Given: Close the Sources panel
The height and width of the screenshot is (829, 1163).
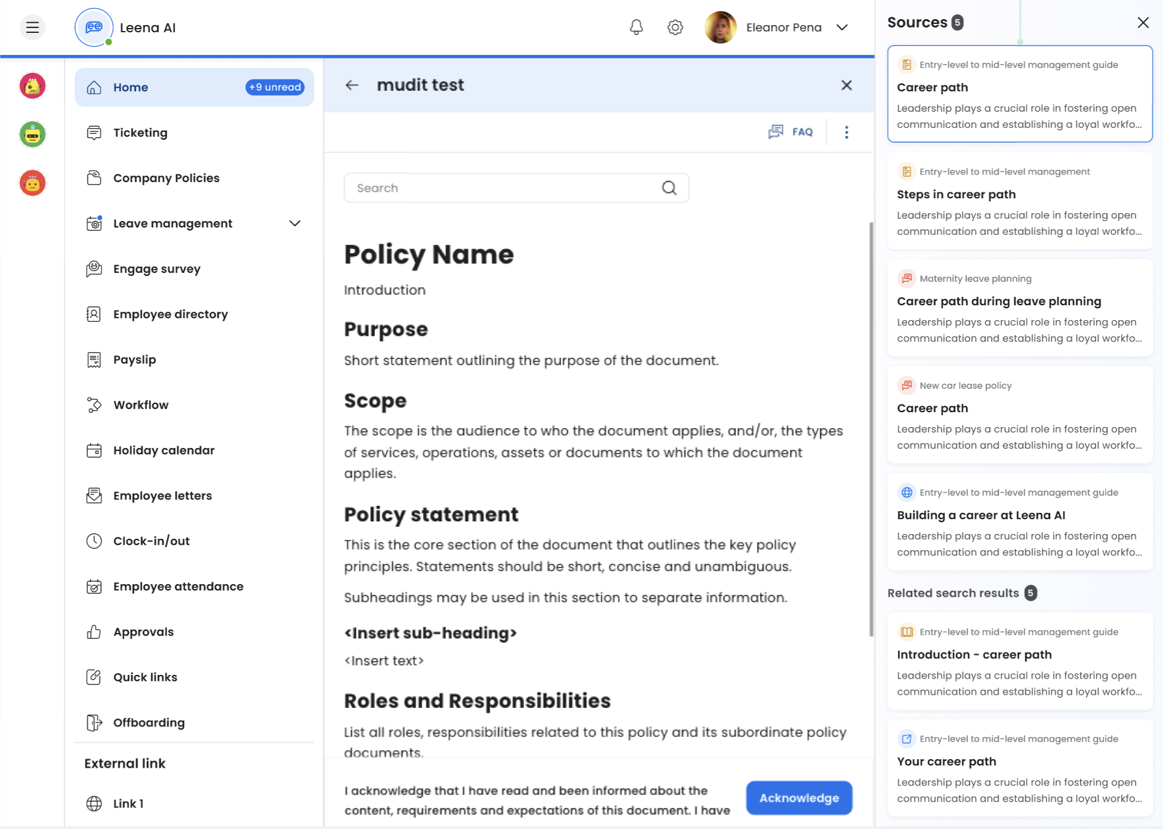Looking at the screenshot, I should 1143,23.
